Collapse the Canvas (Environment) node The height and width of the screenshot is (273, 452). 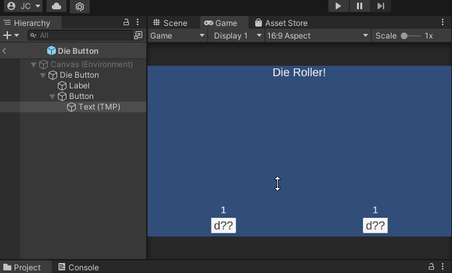tap(33, 64)
